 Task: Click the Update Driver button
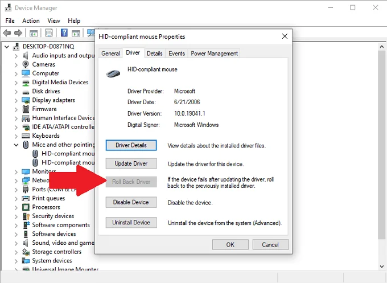[131, 163]
